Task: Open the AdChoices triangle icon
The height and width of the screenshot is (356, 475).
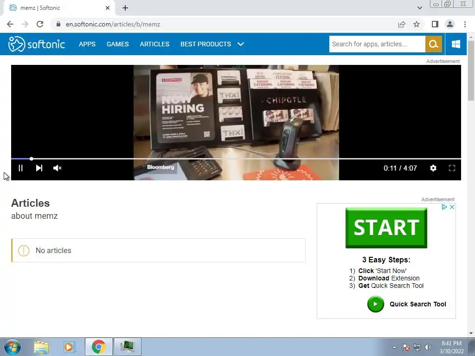Action: (444, 207)
